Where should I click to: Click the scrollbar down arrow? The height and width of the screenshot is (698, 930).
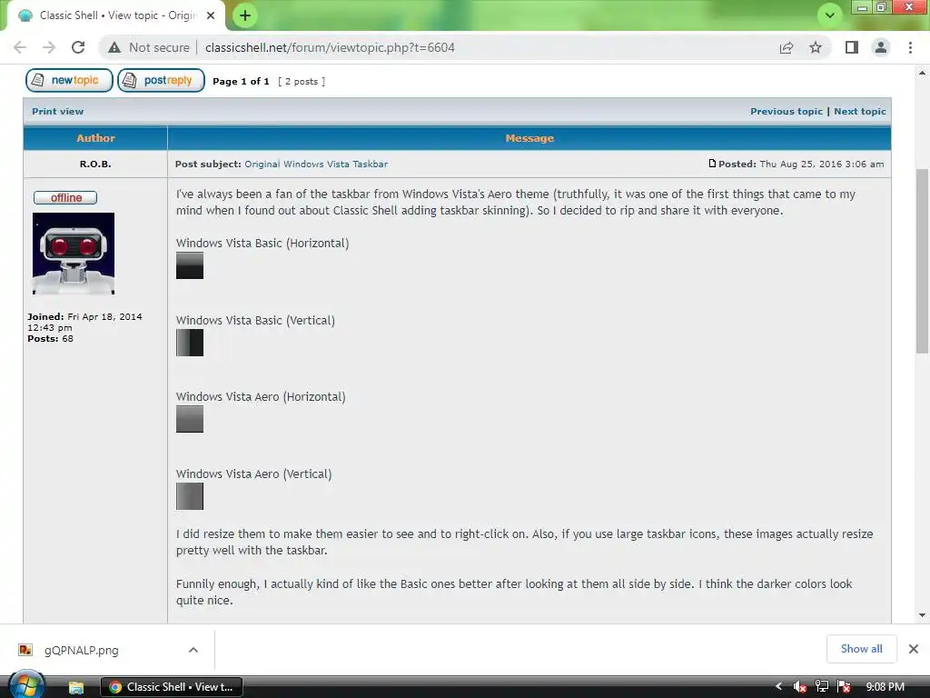(922, 615)
